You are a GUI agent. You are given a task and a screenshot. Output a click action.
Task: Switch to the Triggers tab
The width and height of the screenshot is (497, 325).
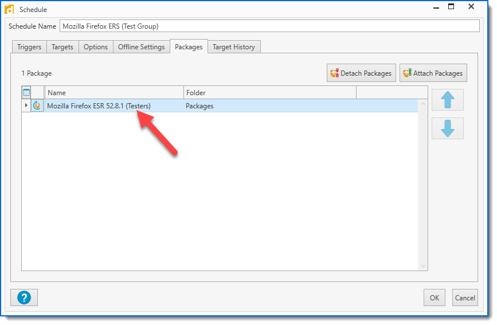29,47
